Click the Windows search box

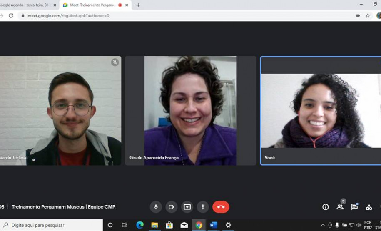click(x=52, y=225)
